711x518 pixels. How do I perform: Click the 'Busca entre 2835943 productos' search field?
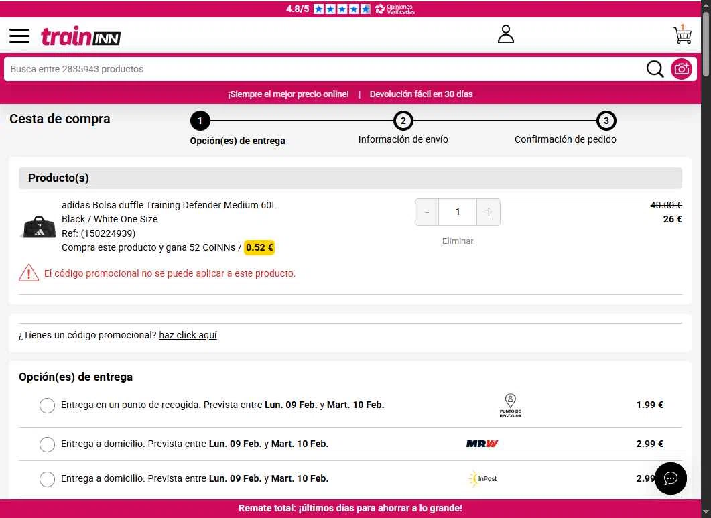pyautogui.click(x=324, y=69)
